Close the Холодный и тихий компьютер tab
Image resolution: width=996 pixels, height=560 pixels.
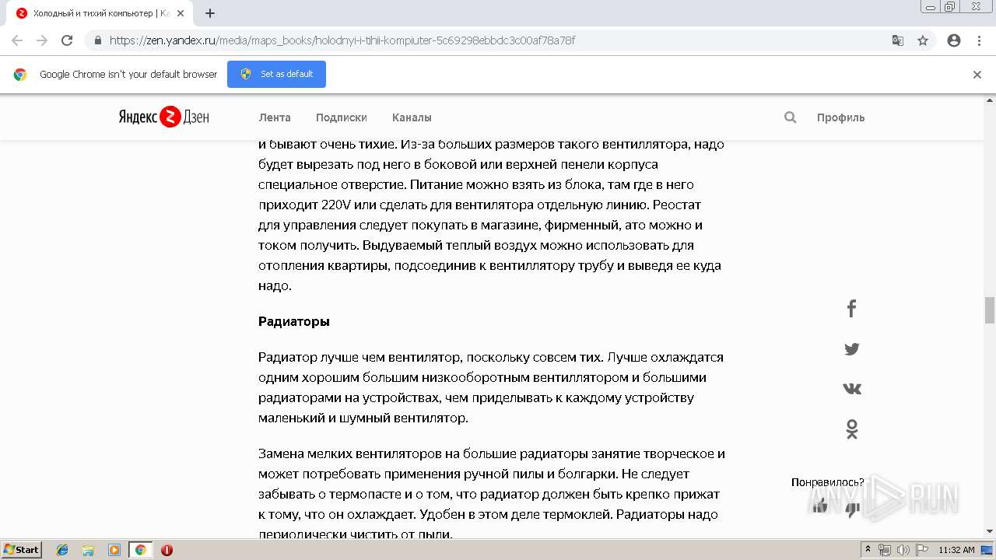click(x=181, y=13)
